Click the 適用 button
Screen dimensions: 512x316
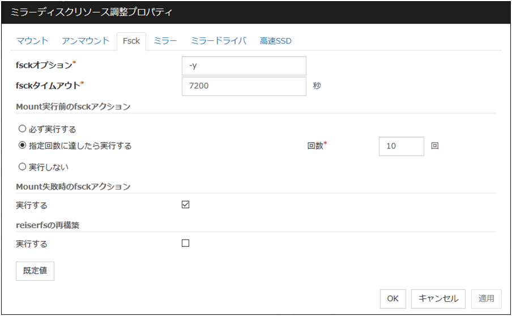pos(486,298)
